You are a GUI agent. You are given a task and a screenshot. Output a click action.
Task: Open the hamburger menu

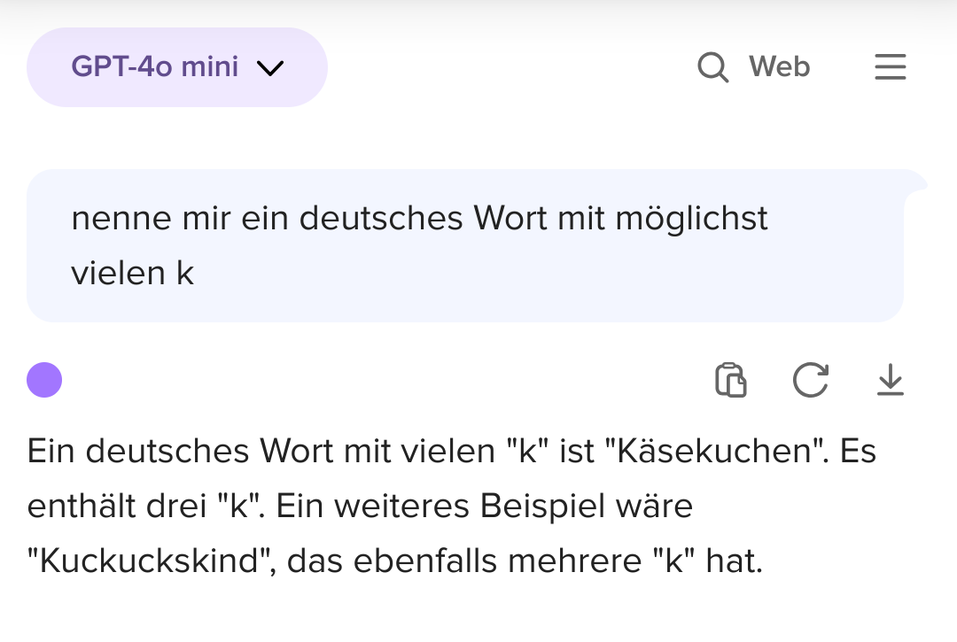[x=891, y=67]
